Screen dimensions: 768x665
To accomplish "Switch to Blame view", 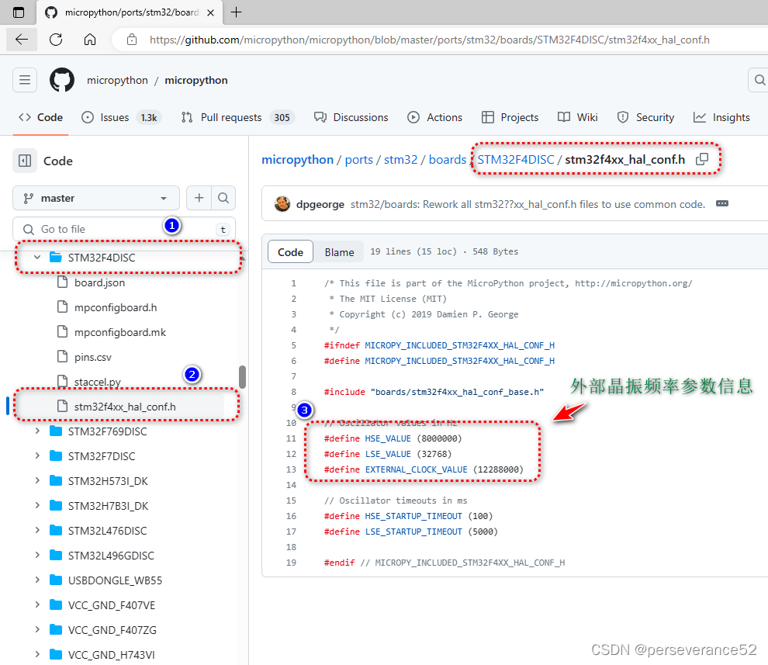I will tap(339, 252).
